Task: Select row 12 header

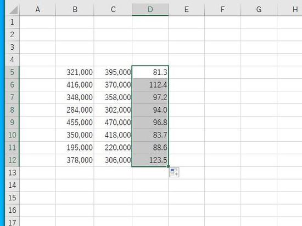Action: 12,160
